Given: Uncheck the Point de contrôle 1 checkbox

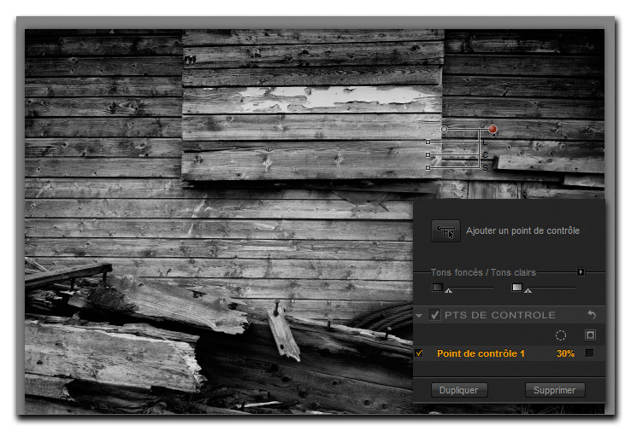Looking at the screenshot, I should click(419, 353).
